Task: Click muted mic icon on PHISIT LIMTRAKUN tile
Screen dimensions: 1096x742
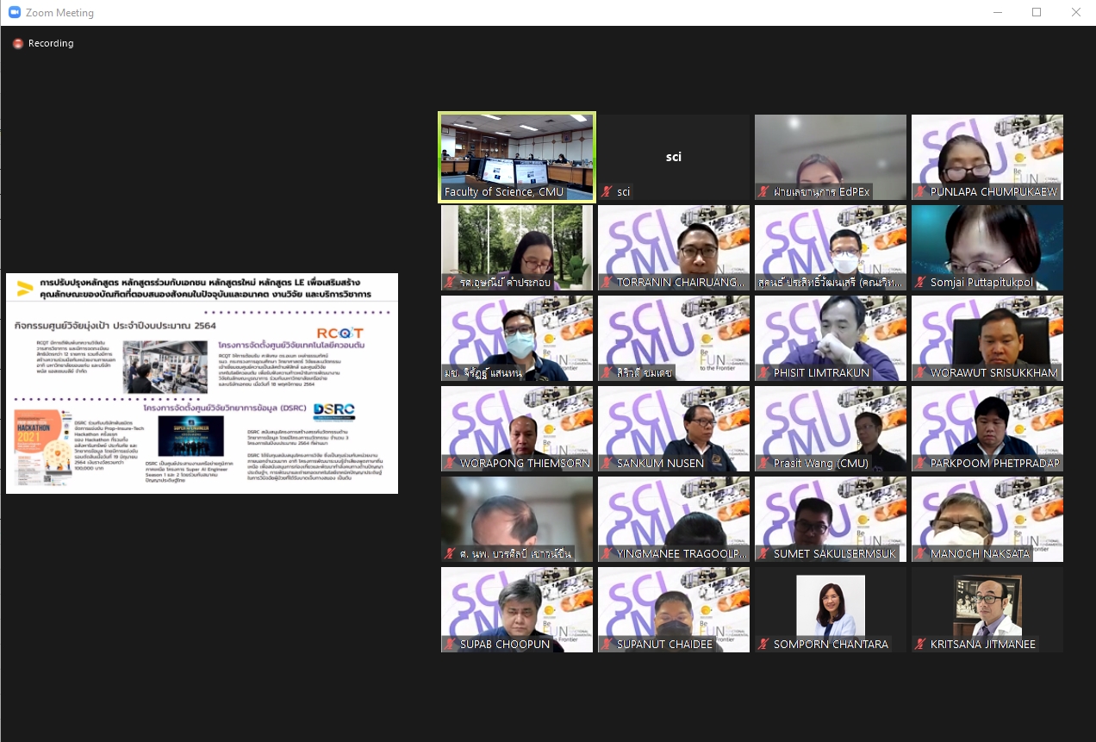Action: tap(763, 373)
